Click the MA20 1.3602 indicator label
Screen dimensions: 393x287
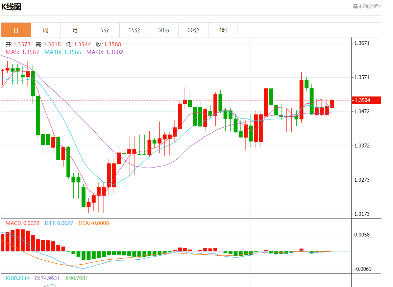coord(105,52)
